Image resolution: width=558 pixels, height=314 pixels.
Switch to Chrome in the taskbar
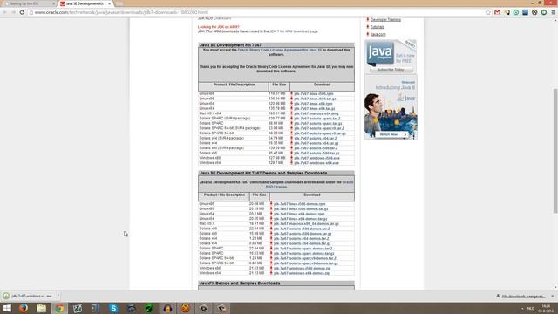coord(59,308)
